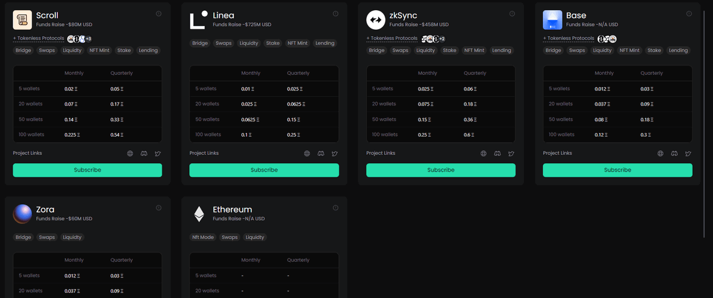The height and width of the screenshot is (298, 713).
Task: Select the Lending tag on Linea card
Action: click(x=325, y=43)
